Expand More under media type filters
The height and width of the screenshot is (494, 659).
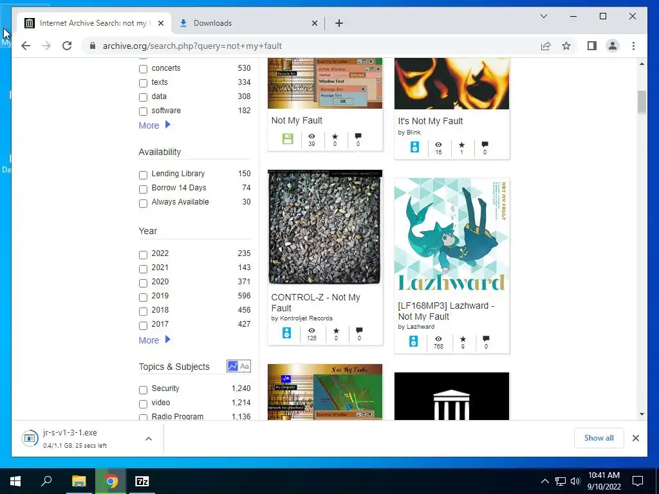tap(154, 125)
